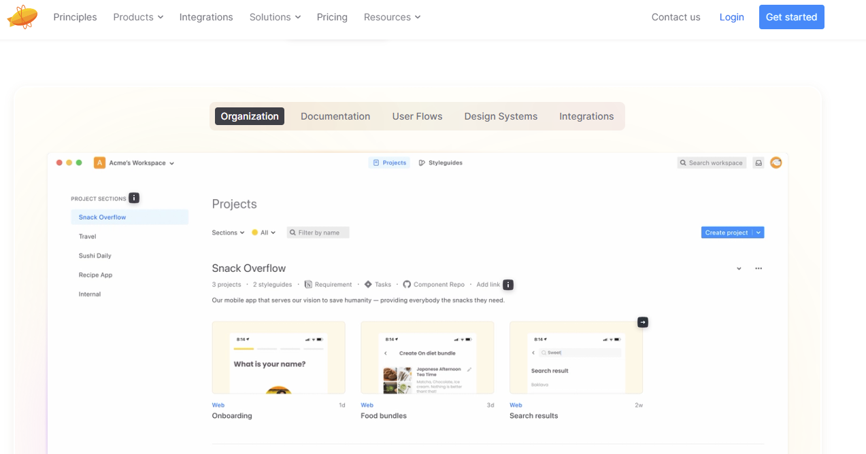The height and width of the screenshot is (454, 866).
Task: Open the Resources dropdown menu
Action: click(x=392, y=17)
